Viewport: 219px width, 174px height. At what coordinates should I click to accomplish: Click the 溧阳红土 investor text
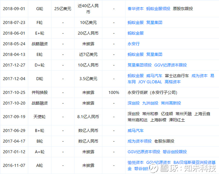177,120
